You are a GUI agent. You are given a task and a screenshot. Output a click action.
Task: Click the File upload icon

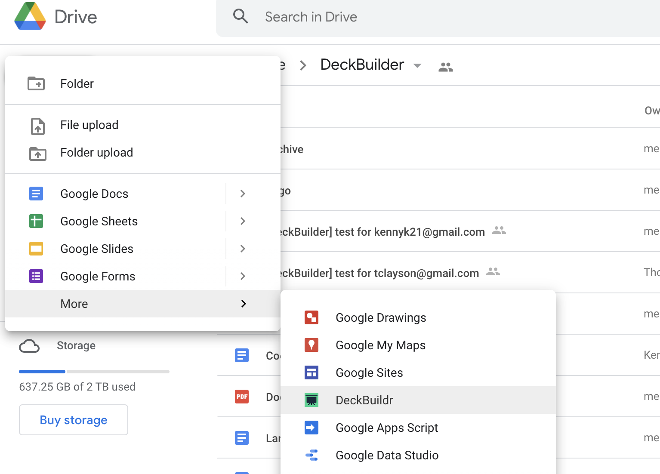[38, 126]
